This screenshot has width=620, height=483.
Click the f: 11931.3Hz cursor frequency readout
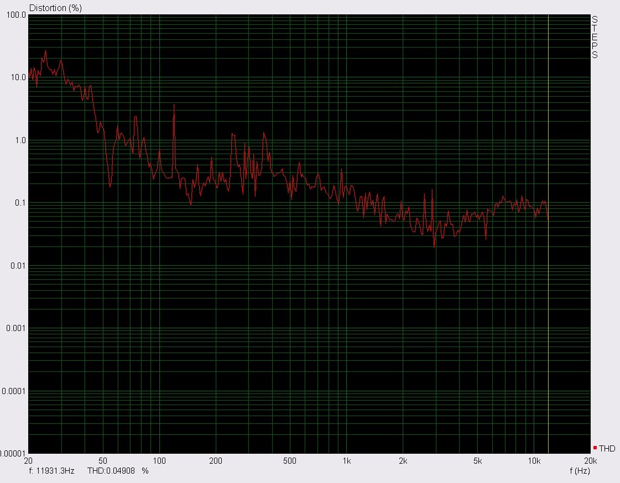[x=52, y=471]
